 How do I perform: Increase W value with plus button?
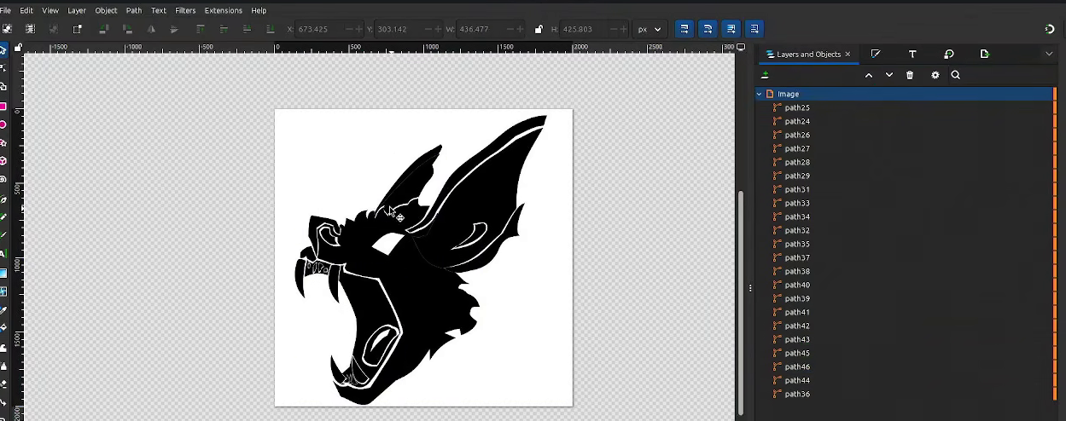[x=520, y=29]
